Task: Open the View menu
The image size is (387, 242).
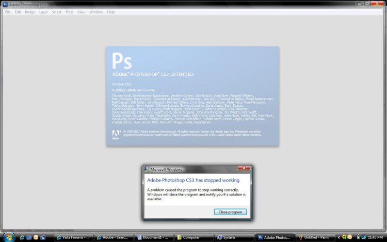Action: coord(81,12)
